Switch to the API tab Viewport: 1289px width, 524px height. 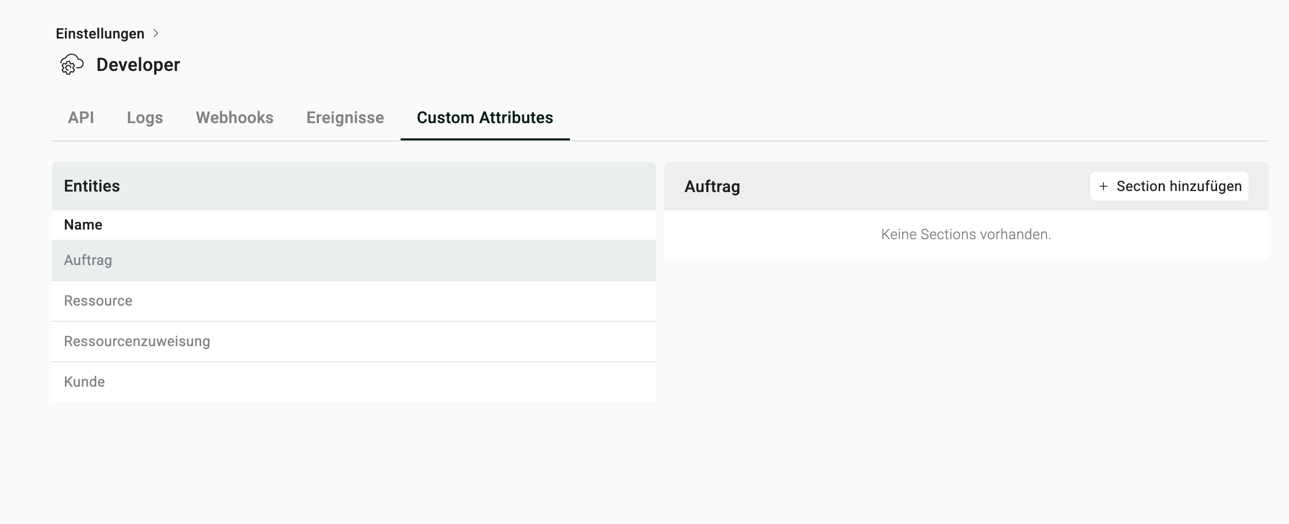(81, 118)
